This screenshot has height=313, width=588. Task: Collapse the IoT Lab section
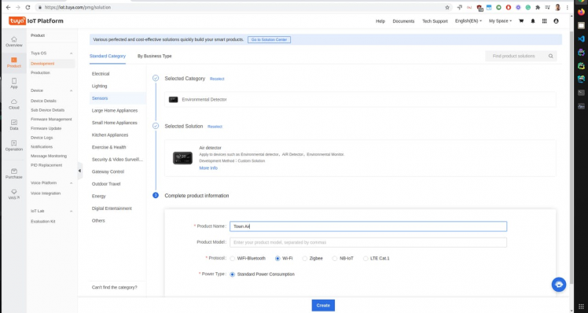[x=71, y=211]
